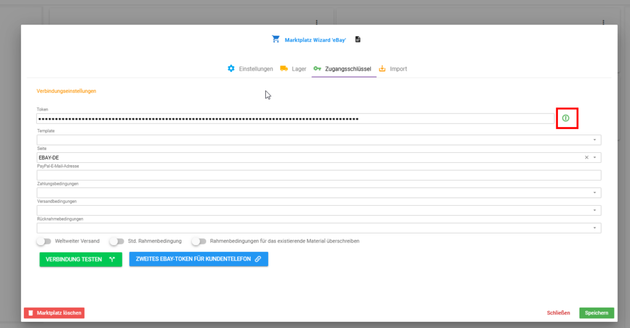The height and width of the screenshot is (328, 630).
Task: Open the Import tab
Action: pyautogui.click(x=393, y=69)
